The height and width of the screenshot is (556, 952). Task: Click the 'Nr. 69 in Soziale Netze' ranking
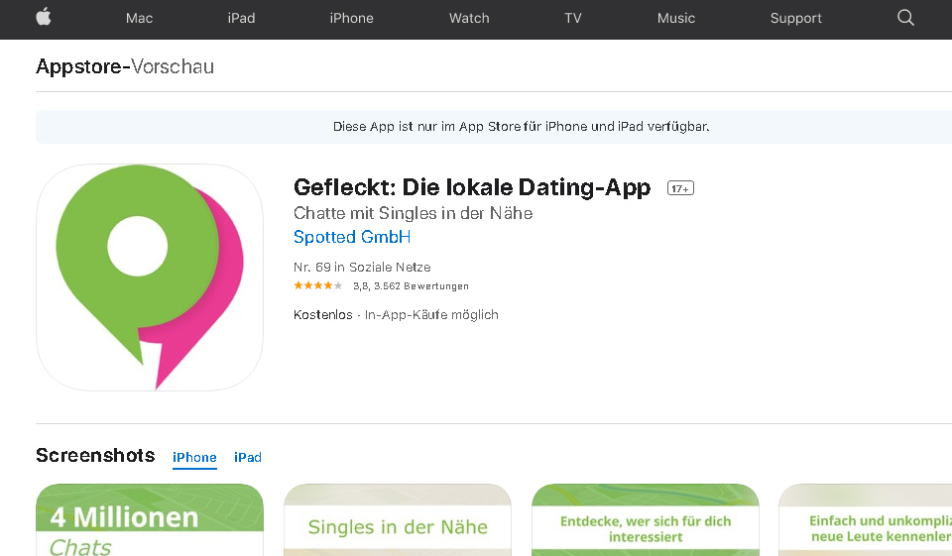362,268
